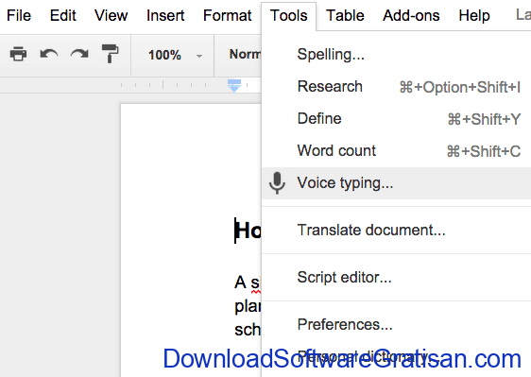531x377 pixels.
Task: Open the Help menu
Action: 474,15
